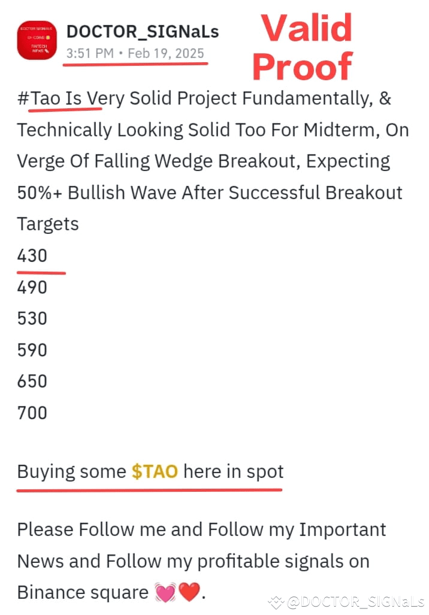This screenshot has width=429, height=615.
Task: Click the red heart emoji
Action: click(x=189, y=592)
